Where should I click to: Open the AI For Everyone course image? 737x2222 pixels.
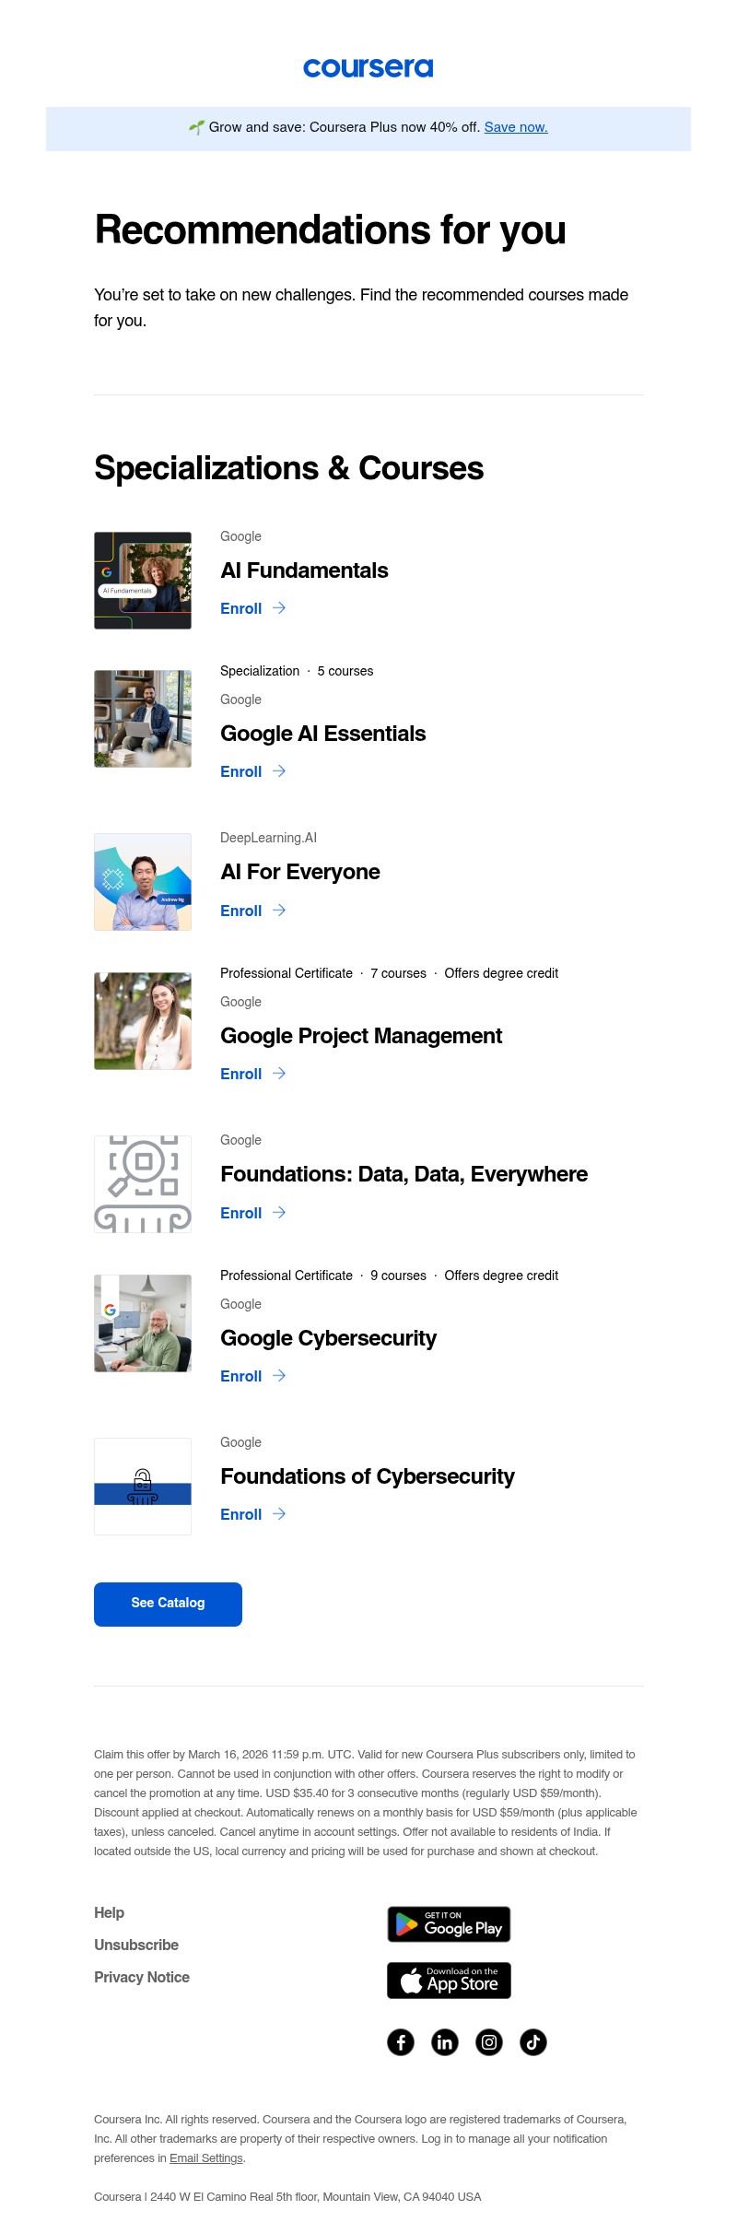pos(143,882)
